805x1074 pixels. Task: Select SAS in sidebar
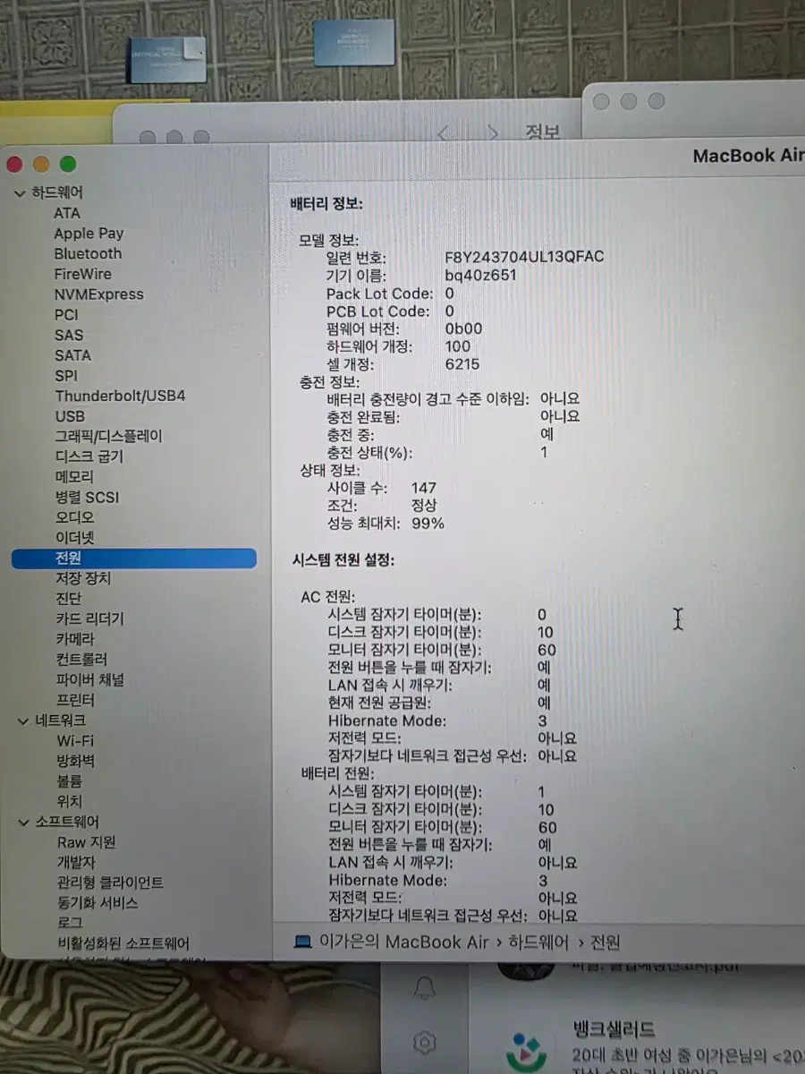69,336
